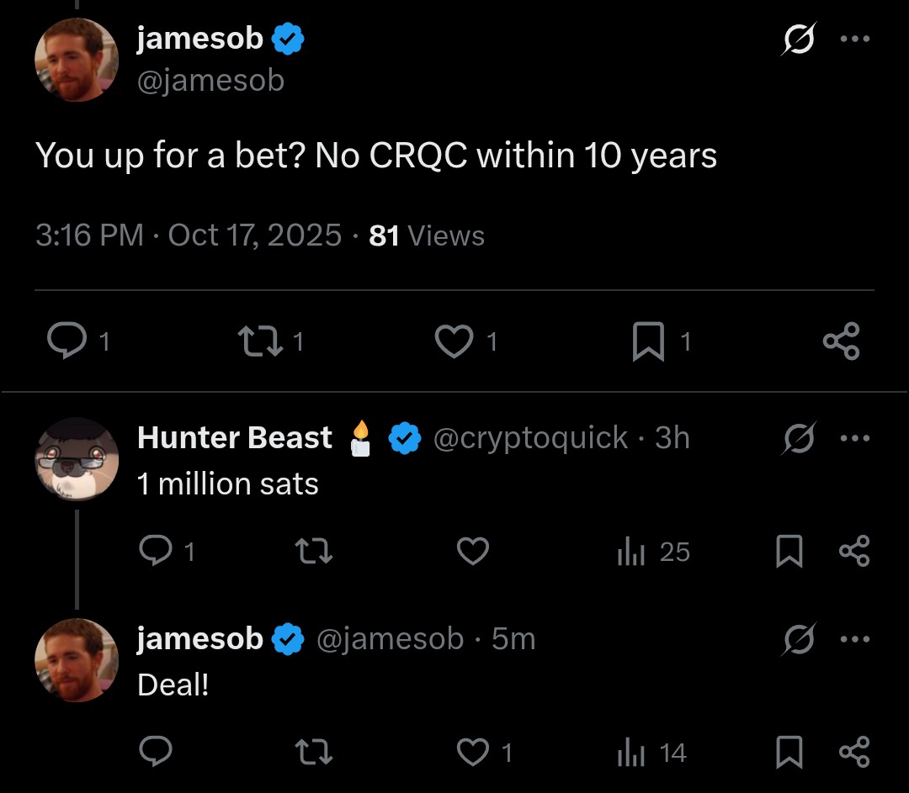Click the Grok icon on main tweet

pos(798,40)
